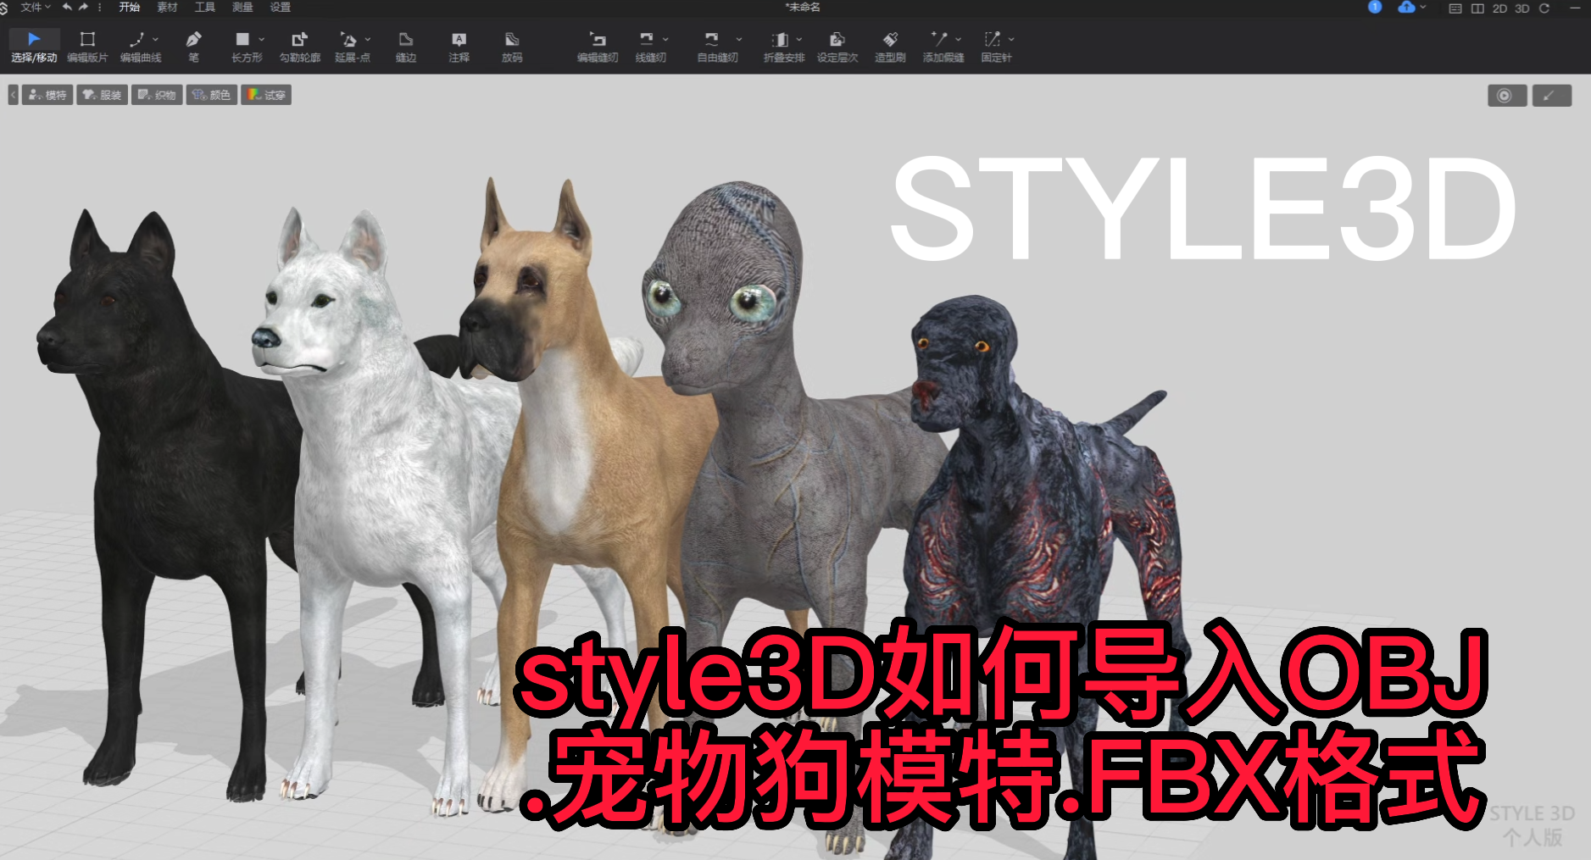Choose the 添加假缝 add tack tool
The width and height of the screenshot is (1591, 860).
[943, 47]
